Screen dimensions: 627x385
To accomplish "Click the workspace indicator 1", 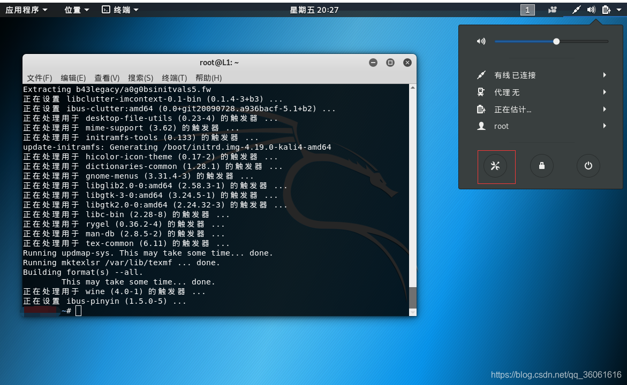I will click(527, 10).
